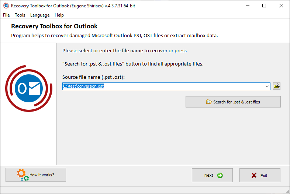Minimize the Recovery Toolbox window
Image resolution: width=290 pixels, height=194 pixels.
coord(248,6)
